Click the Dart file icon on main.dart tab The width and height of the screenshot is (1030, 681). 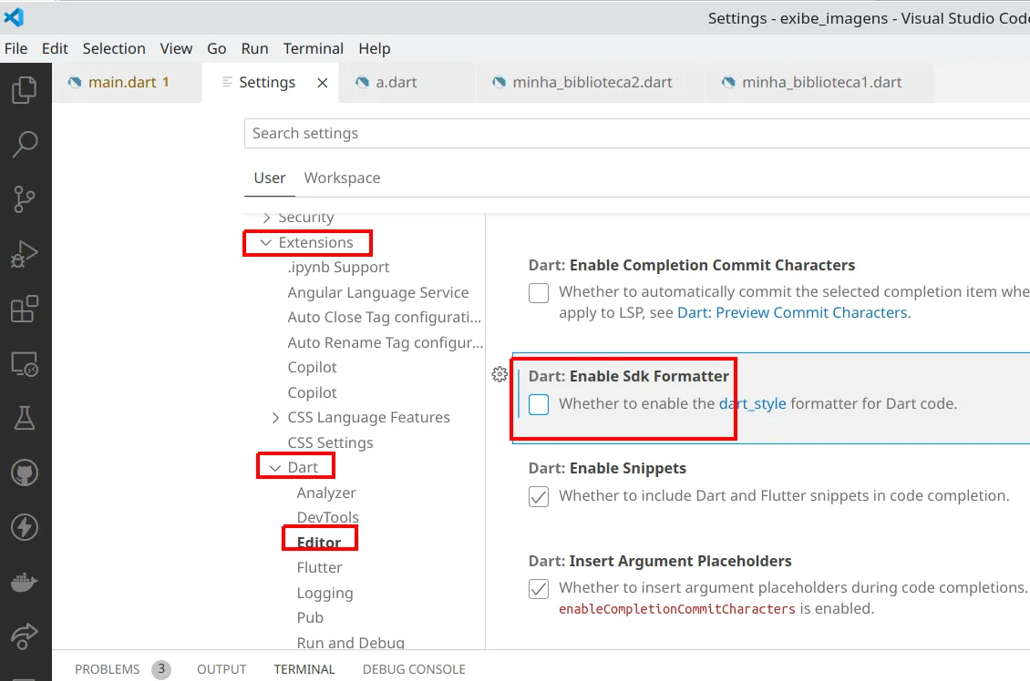coord(74,82)
